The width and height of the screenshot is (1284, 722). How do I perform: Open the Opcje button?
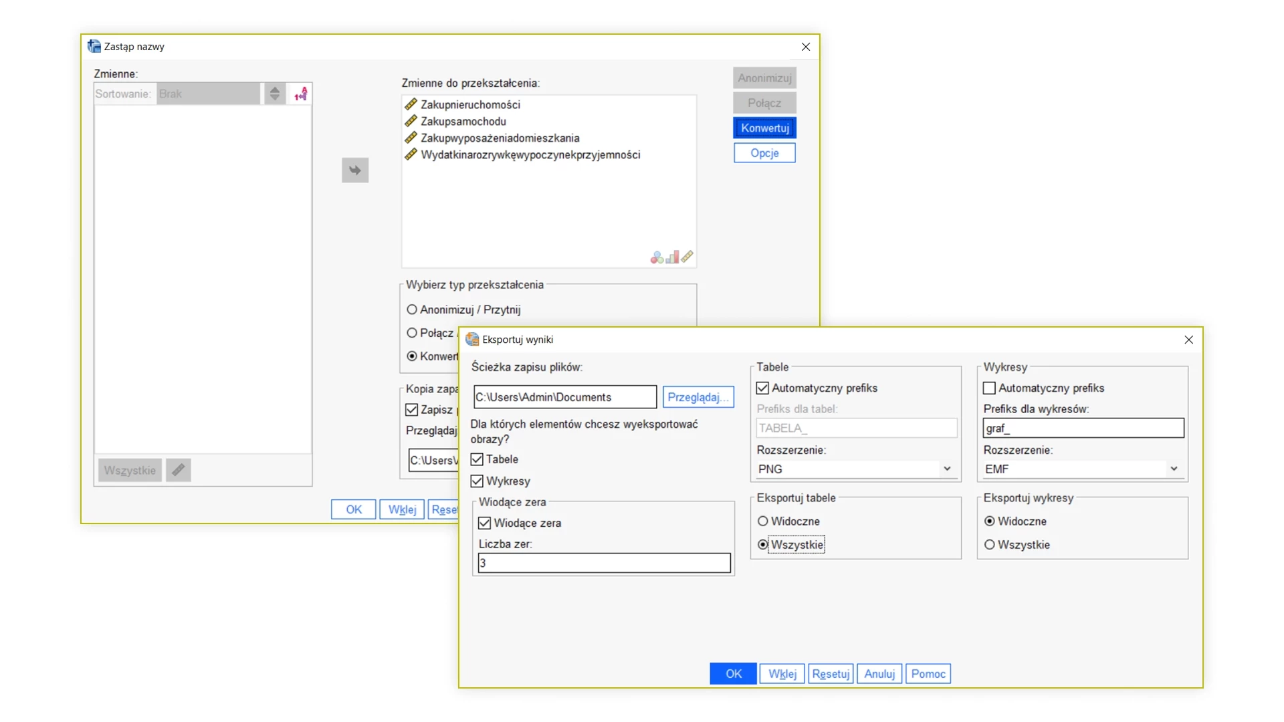point(764,153)
